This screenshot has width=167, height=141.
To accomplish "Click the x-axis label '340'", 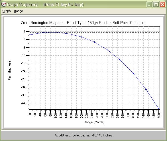I will [118, 116].
